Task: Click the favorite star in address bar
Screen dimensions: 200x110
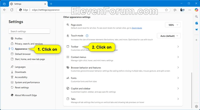Action: (166, 10)
